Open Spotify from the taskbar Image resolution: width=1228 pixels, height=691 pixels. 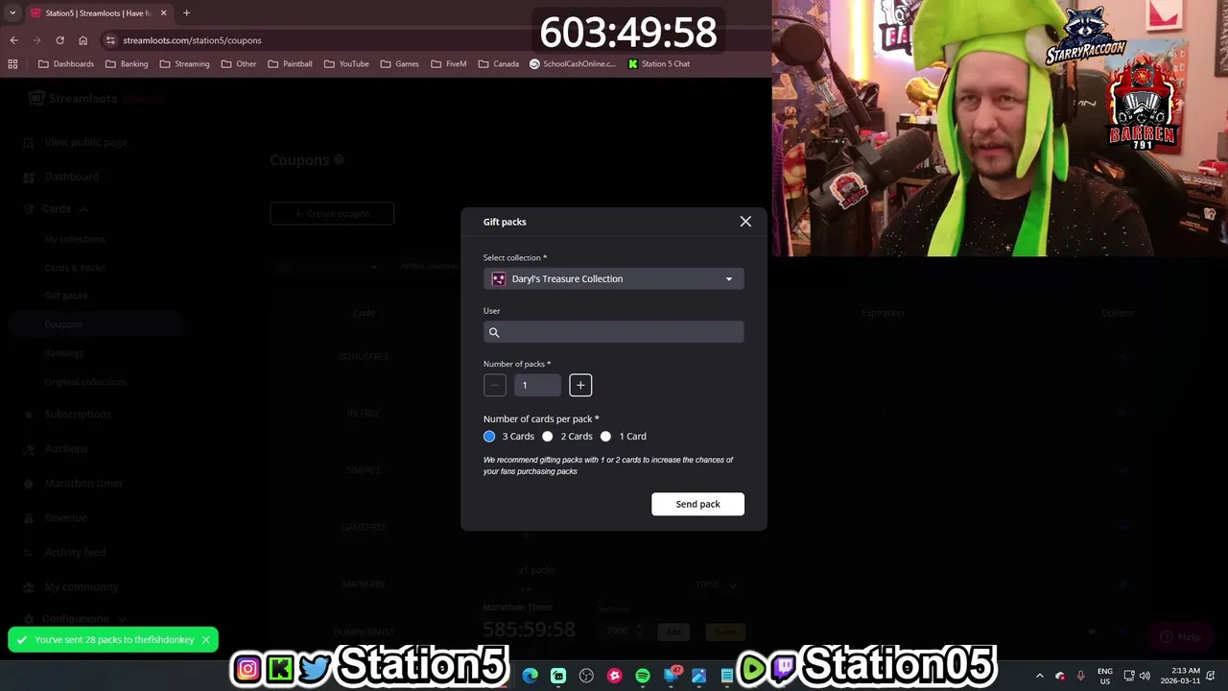point(643,676)
